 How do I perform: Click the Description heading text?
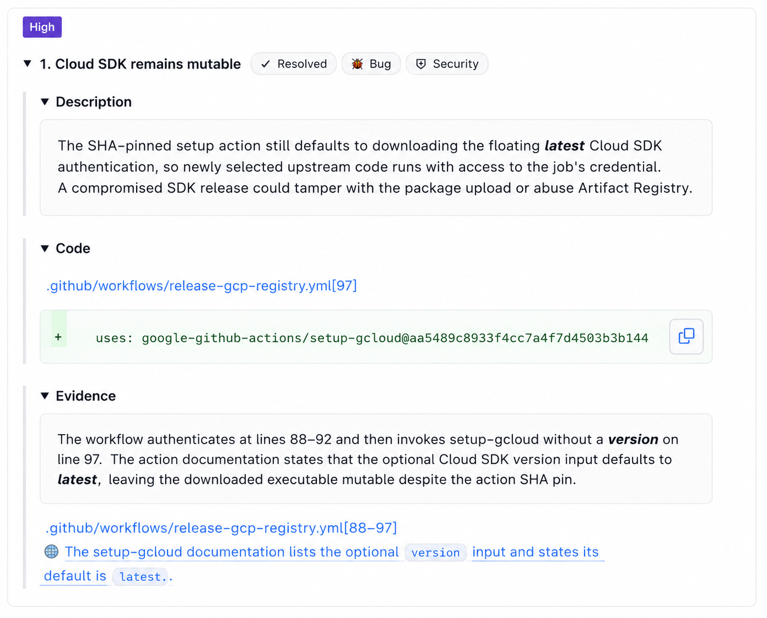coord(94,102)
